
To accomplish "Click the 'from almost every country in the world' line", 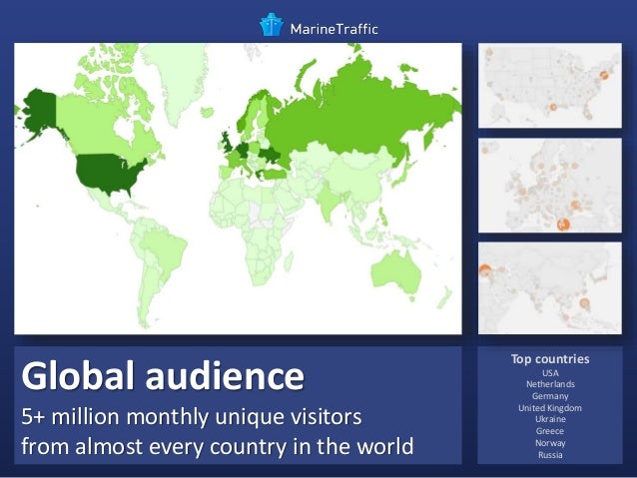I will coord(218,446).
